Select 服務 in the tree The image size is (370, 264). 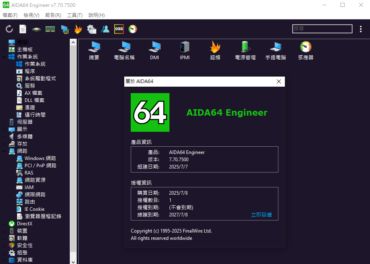pyautogui.click(x=30, y=86)
